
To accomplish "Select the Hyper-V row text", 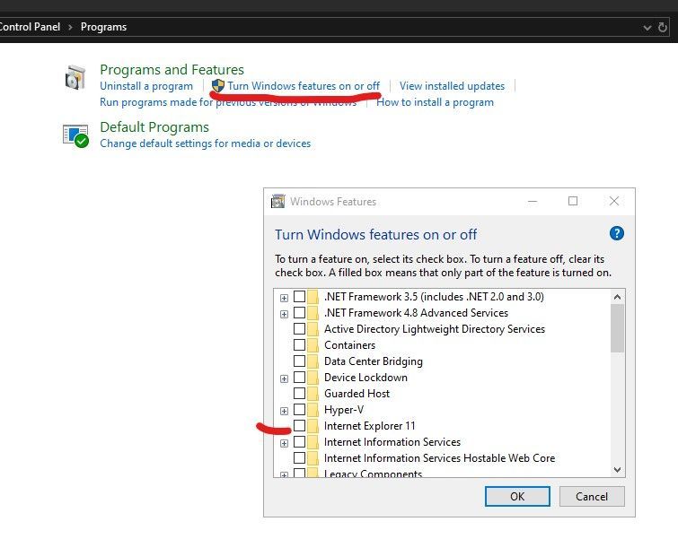I will pos(344,410).
